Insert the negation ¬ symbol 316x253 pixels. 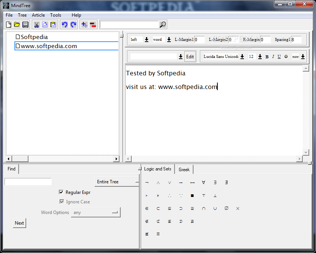click(x=147, y=183)
